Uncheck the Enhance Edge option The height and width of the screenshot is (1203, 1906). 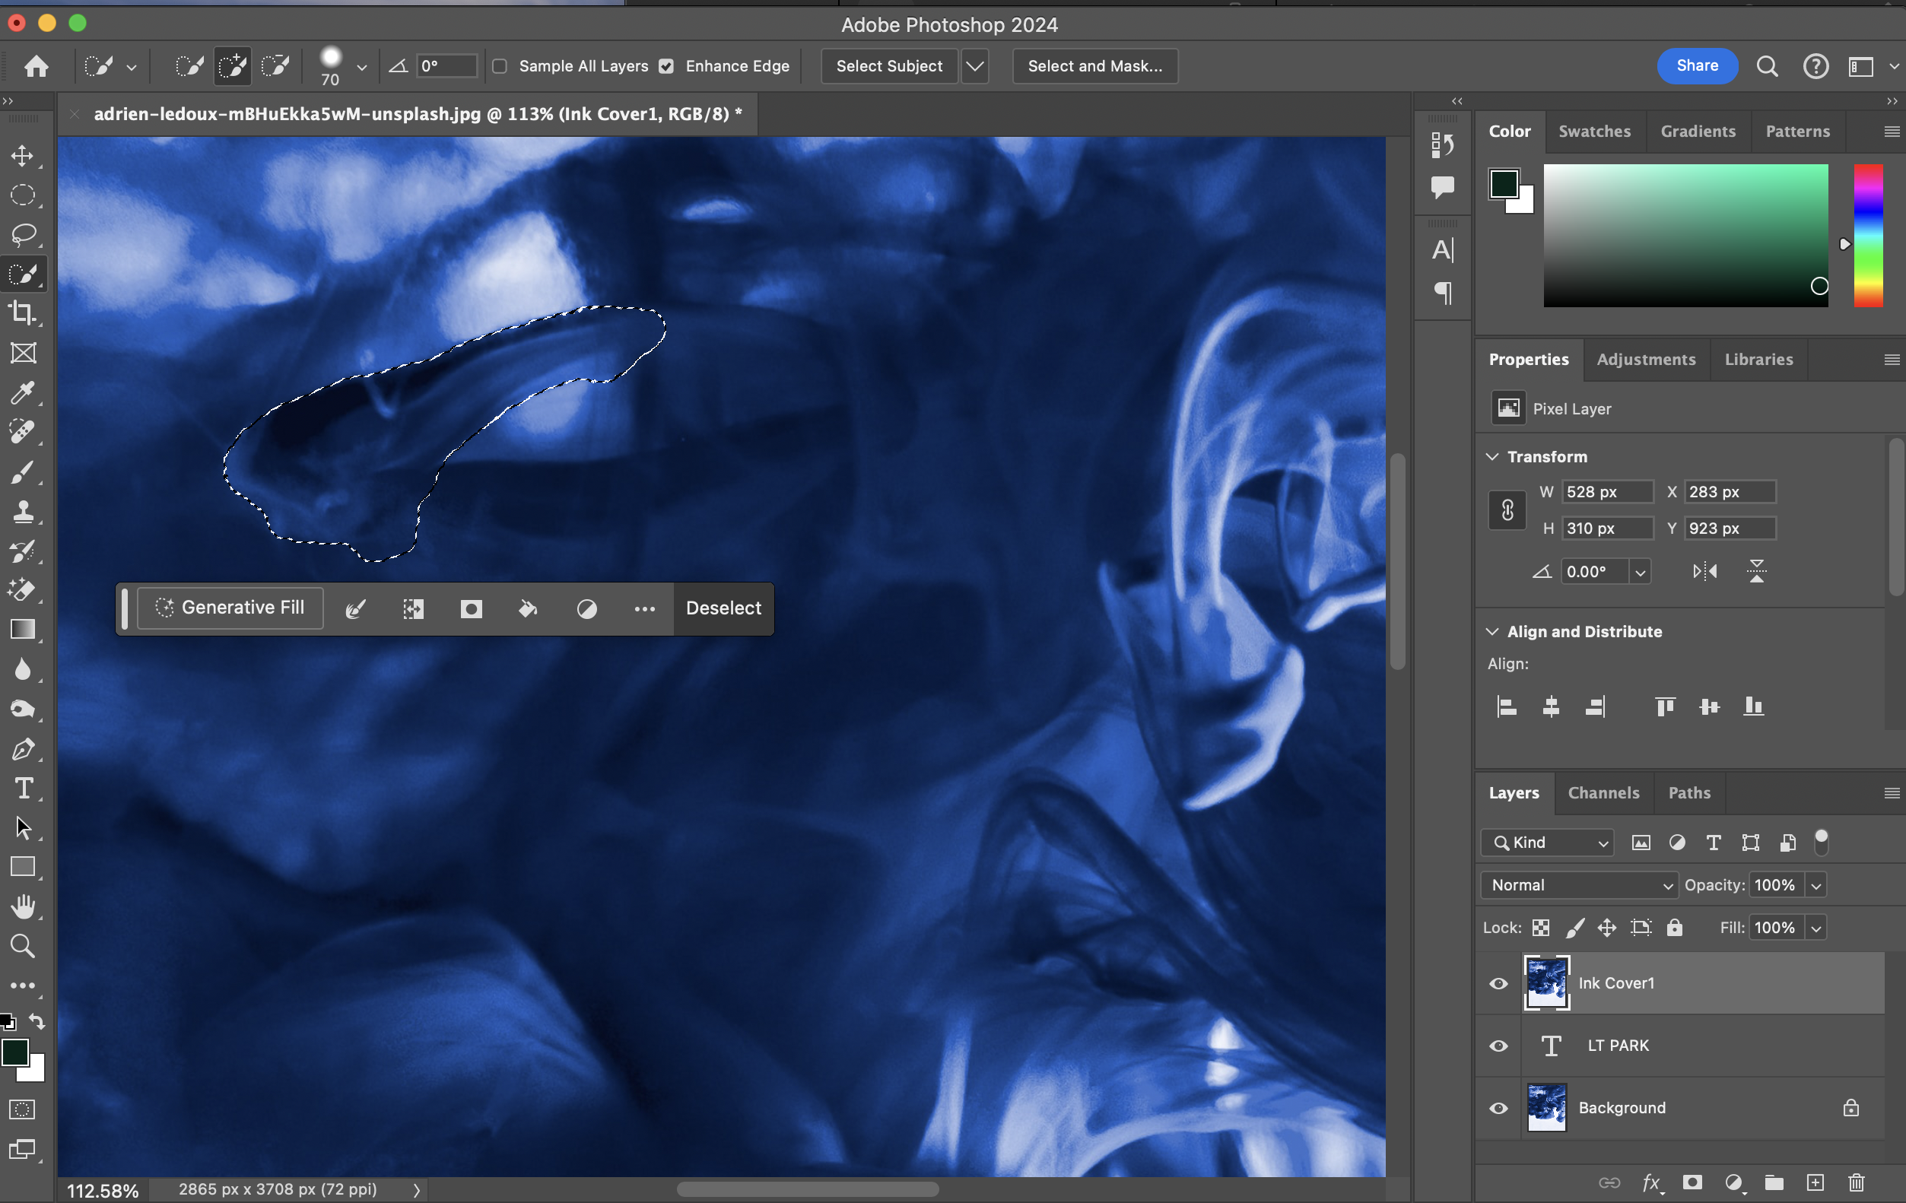(x=666, y=66)
